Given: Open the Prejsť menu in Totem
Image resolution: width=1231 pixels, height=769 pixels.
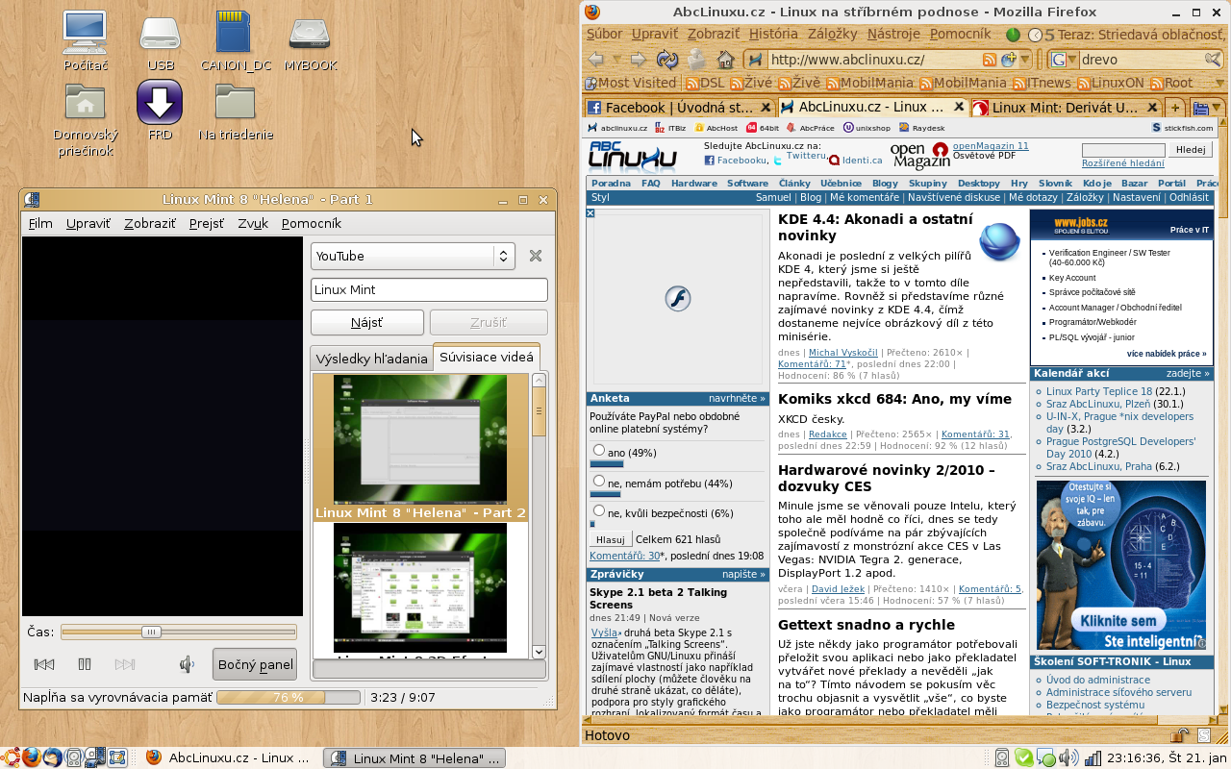Looking at the screenshot, I should click(207, 223).
